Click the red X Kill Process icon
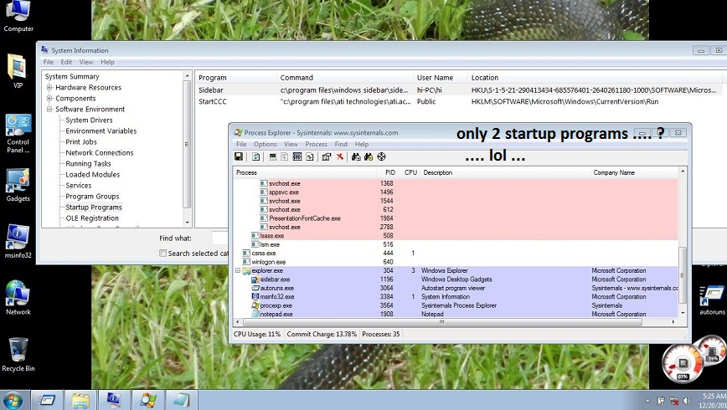This screenshot has width=727, height=410. pyautogui.click(x=340, y=156)
